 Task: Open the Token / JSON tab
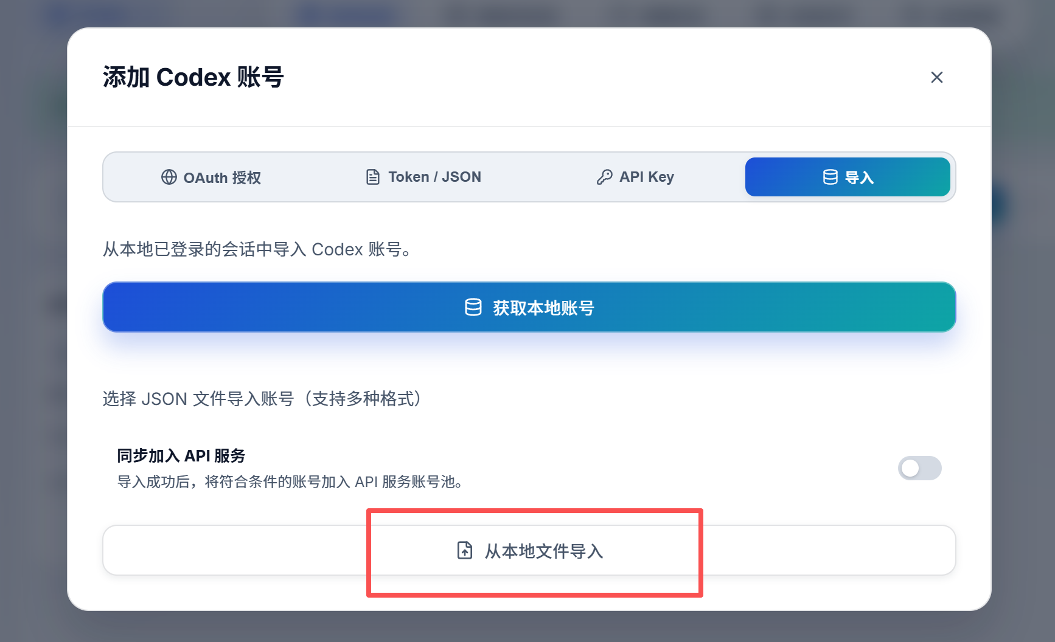tap(423, 177)
